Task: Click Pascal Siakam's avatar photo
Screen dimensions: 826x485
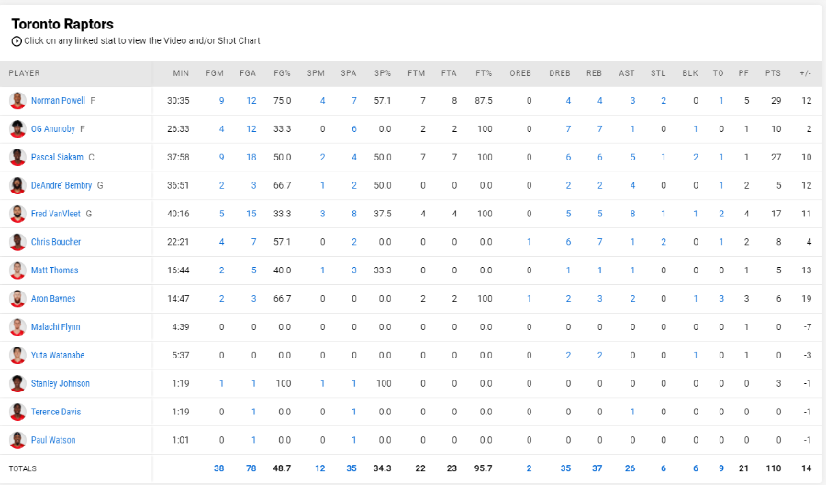Action: tap(17, 158)
